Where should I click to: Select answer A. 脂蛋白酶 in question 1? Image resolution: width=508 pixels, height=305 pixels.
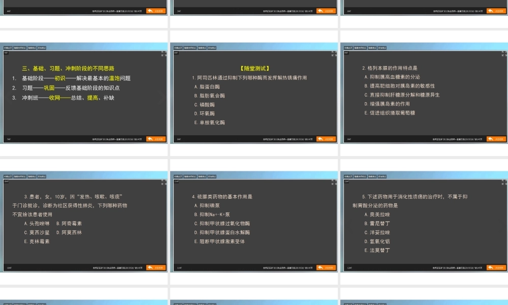click(x=207, y=87)
